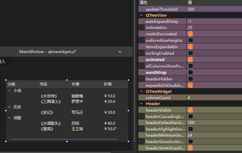Collapse the Header property group
The image size is (242, 153).
pos(141,104)
